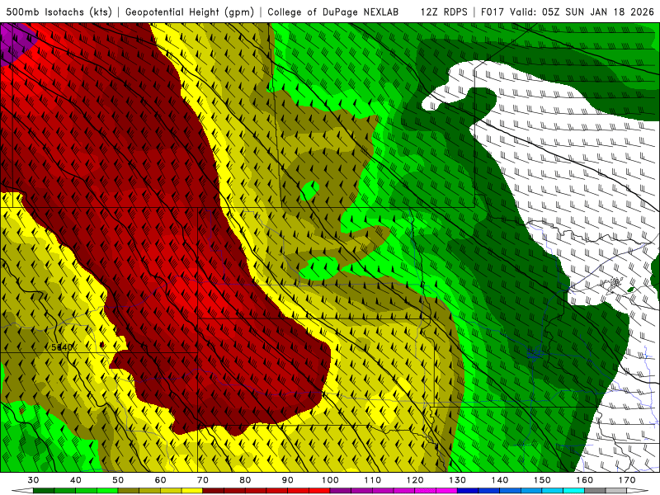This screenshot has height=495, width=660.
Task: Click the '40' legend scale value
Action: pos(76,480)
